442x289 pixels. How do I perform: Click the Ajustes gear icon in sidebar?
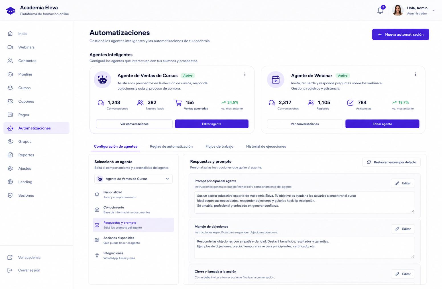click(10, 168)
